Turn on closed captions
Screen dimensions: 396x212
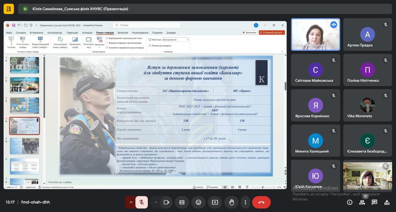(182, 202)
